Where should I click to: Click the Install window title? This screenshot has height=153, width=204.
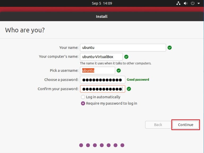pos(102,16)
